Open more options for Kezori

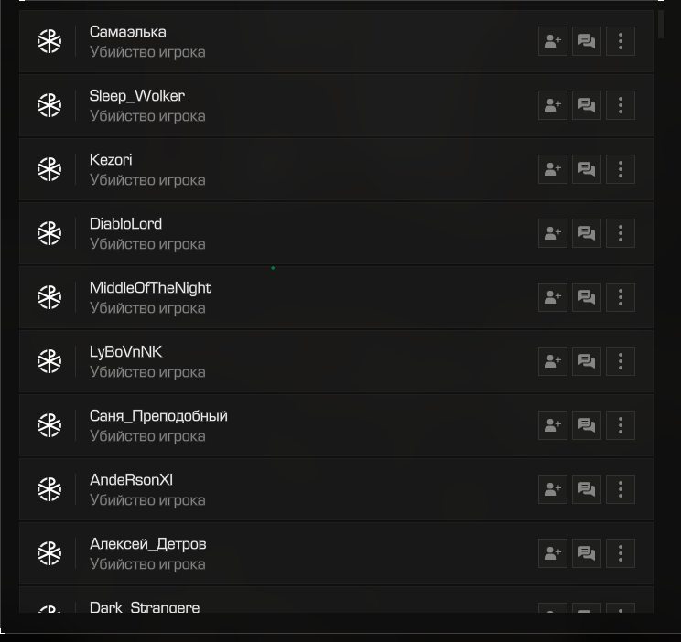[621, 169]
